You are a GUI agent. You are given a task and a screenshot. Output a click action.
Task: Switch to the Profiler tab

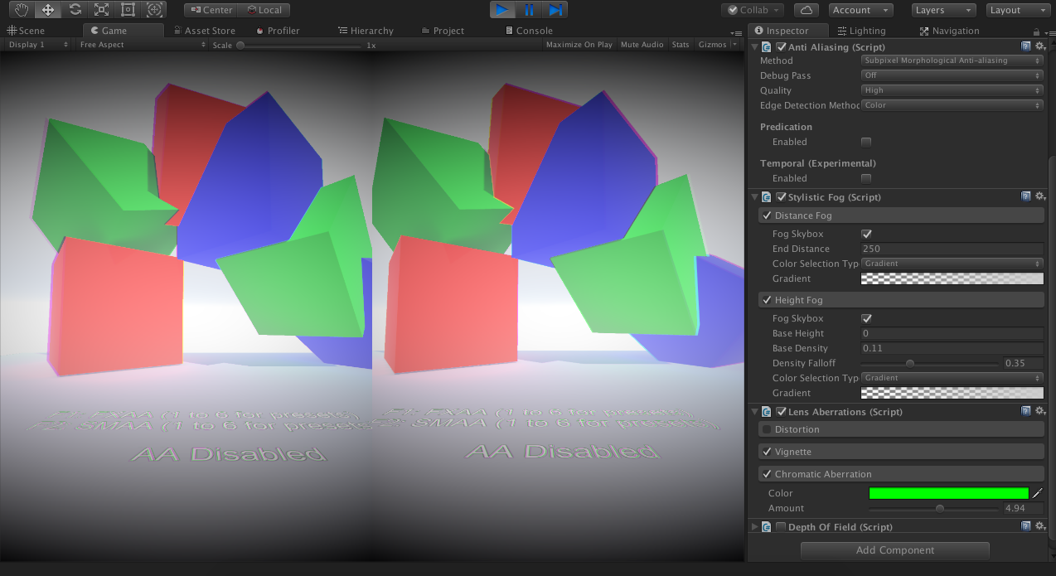click(x=278, y=31)
